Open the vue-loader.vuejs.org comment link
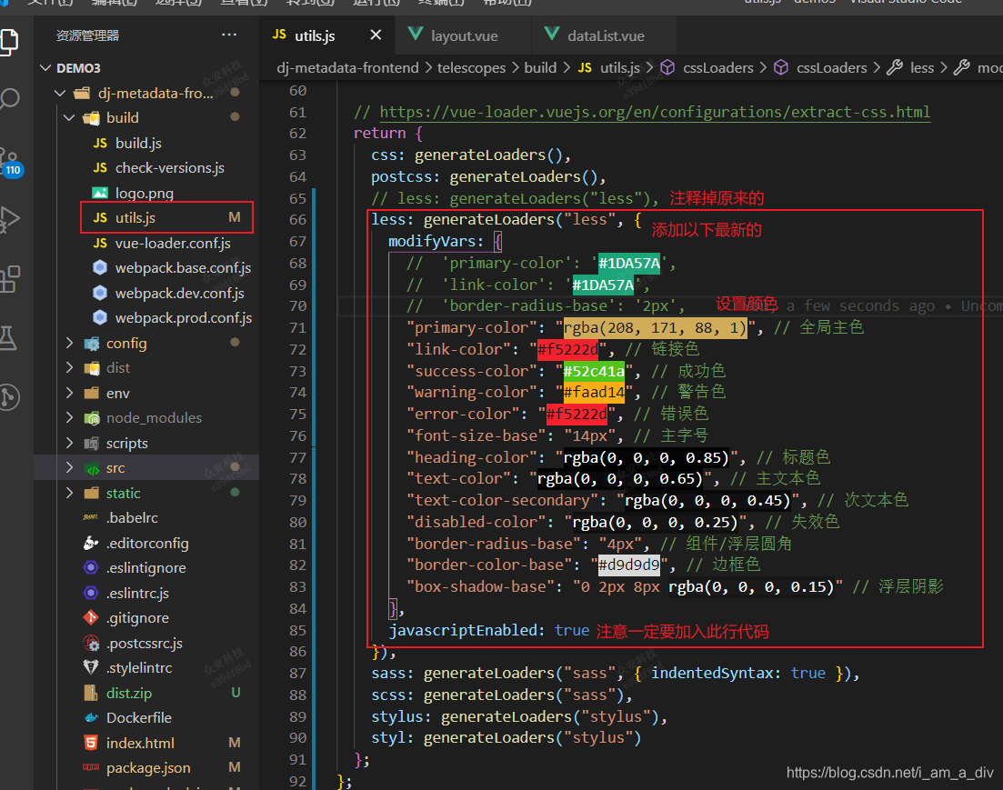The image size is (1003, 790). pyautogui.click(x=655, y=112)
